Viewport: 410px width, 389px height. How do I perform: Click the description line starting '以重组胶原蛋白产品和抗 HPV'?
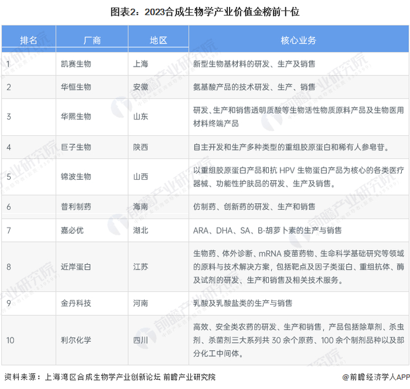299,170
